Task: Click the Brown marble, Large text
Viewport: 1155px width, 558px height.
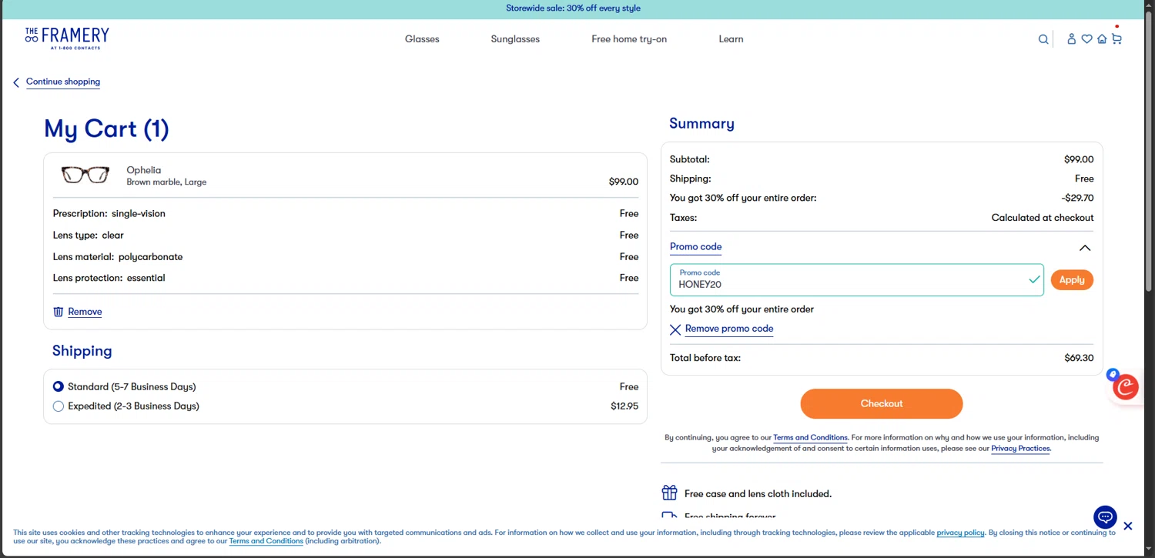Action: tap(166, 182)
